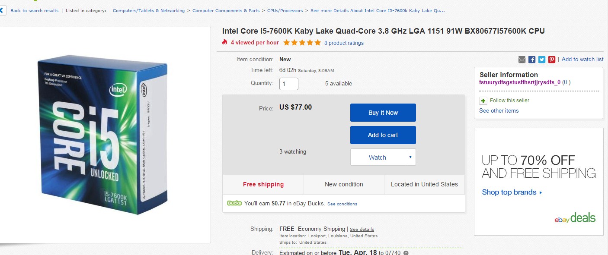Click the five-star rating icons

[x=302, y=43]
